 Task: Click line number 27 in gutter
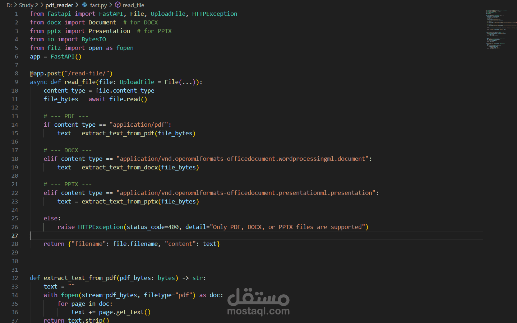(x=15, y=235)
